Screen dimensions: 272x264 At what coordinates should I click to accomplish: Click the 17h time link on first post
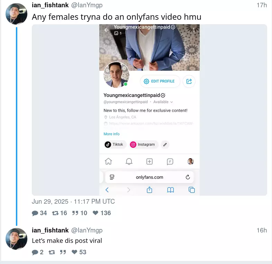tap(262, 5)
